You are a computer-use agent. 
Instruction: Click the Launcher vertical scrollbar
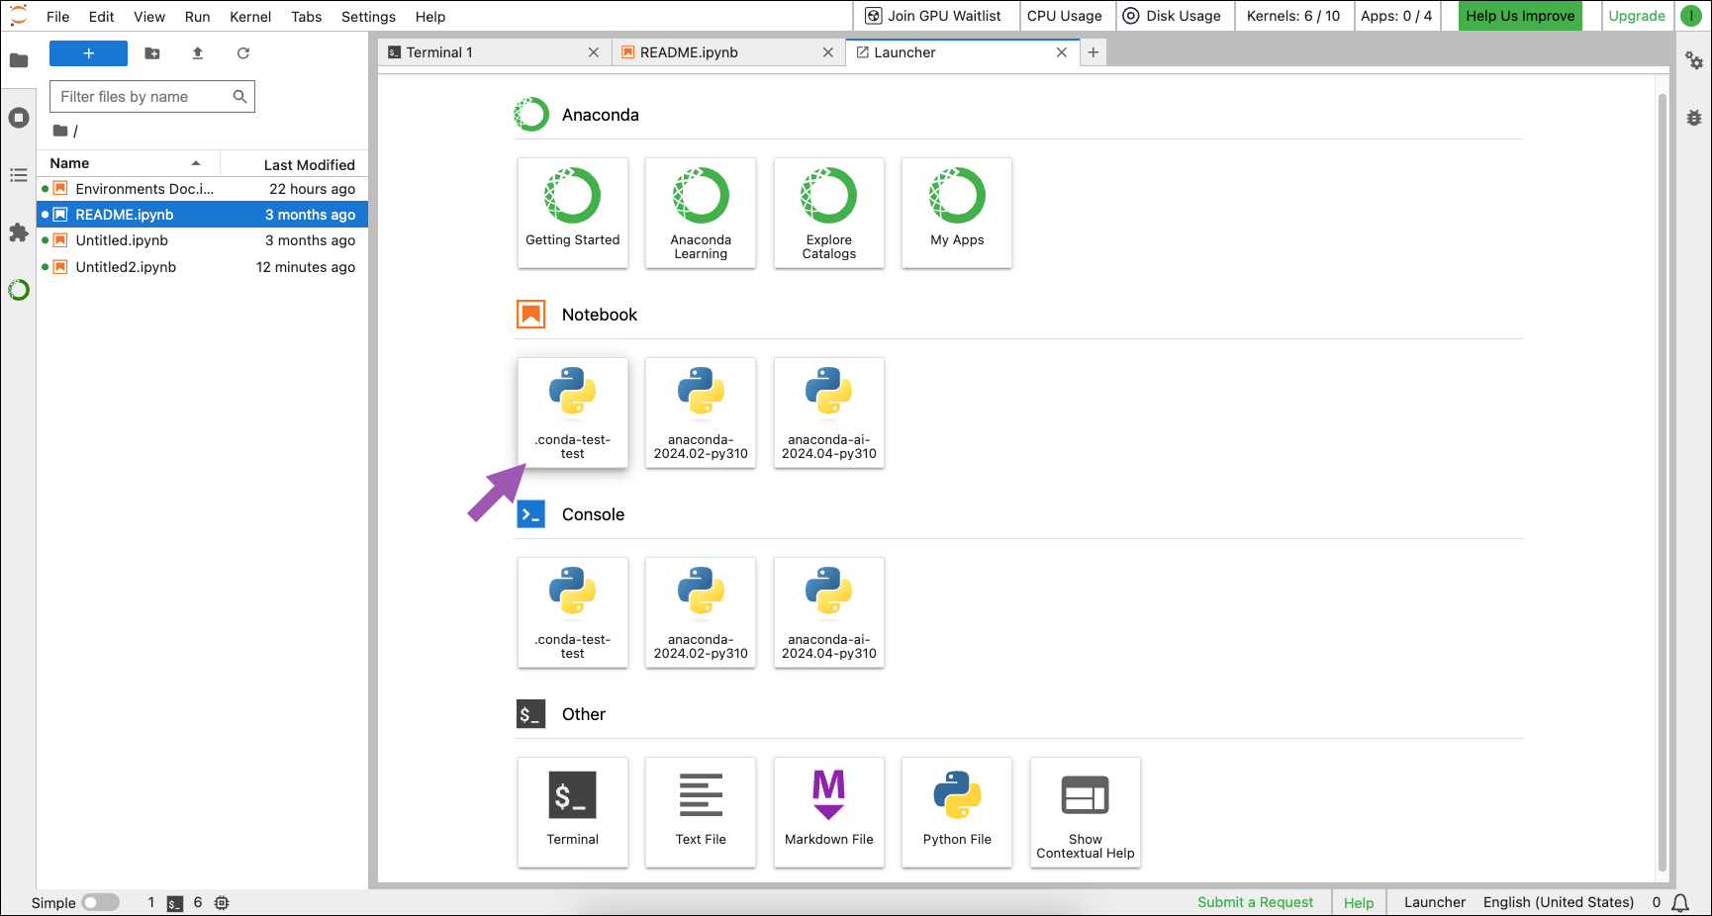pyautogui.click(x=1663, y=483)
